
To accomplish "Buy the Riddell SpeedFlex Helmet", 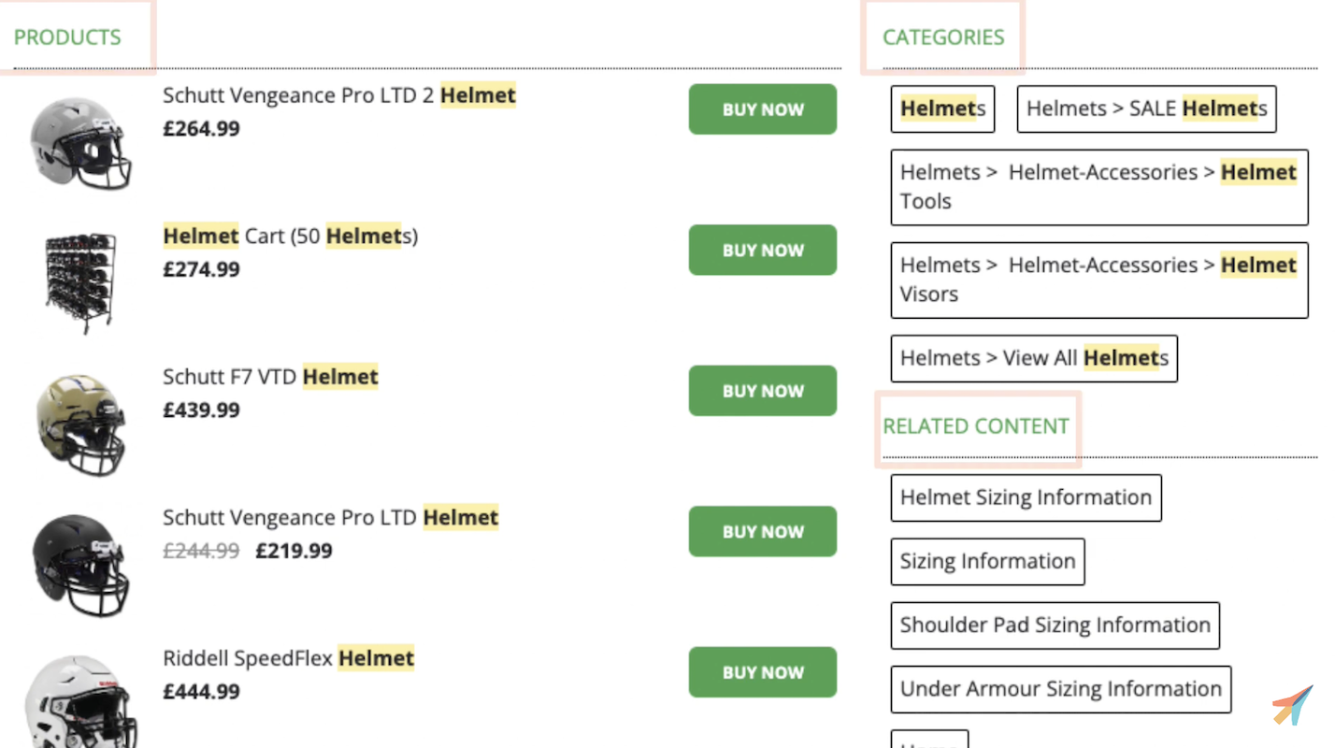I will coord(763,672).
